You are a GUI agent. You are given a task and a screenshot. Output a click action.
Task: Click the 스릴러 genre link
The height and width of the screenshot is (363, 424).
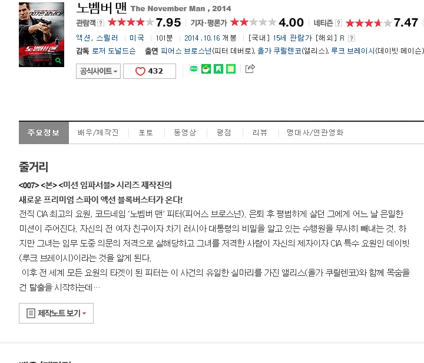click(x=107, y=38)
